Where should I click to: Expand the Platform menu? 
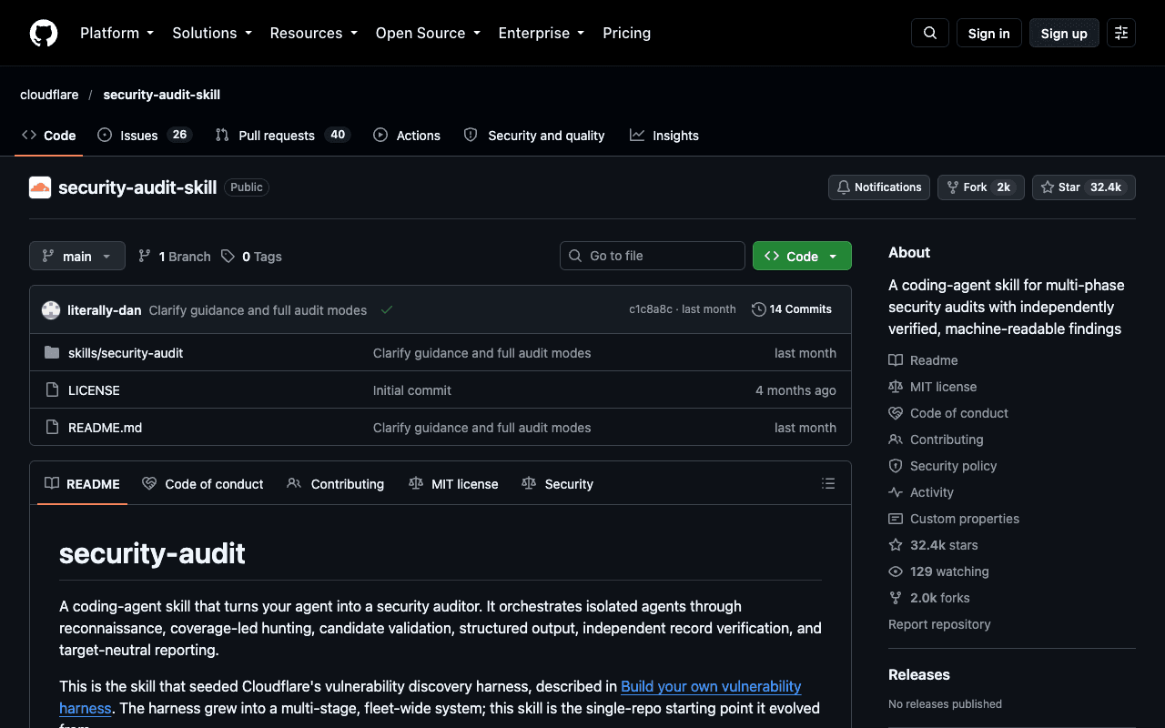[116, 33]
